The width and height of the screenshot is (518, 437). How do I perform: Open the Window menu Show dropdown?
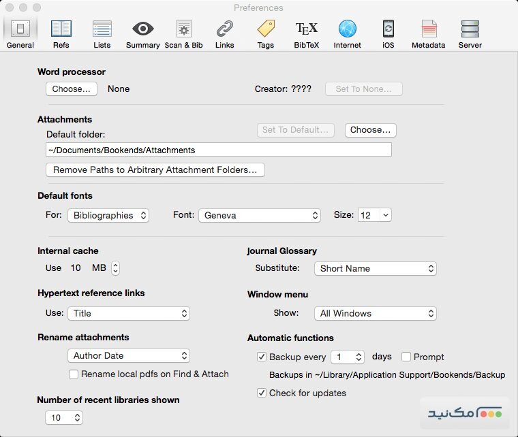pyautogui.click(x=375, y=313)
